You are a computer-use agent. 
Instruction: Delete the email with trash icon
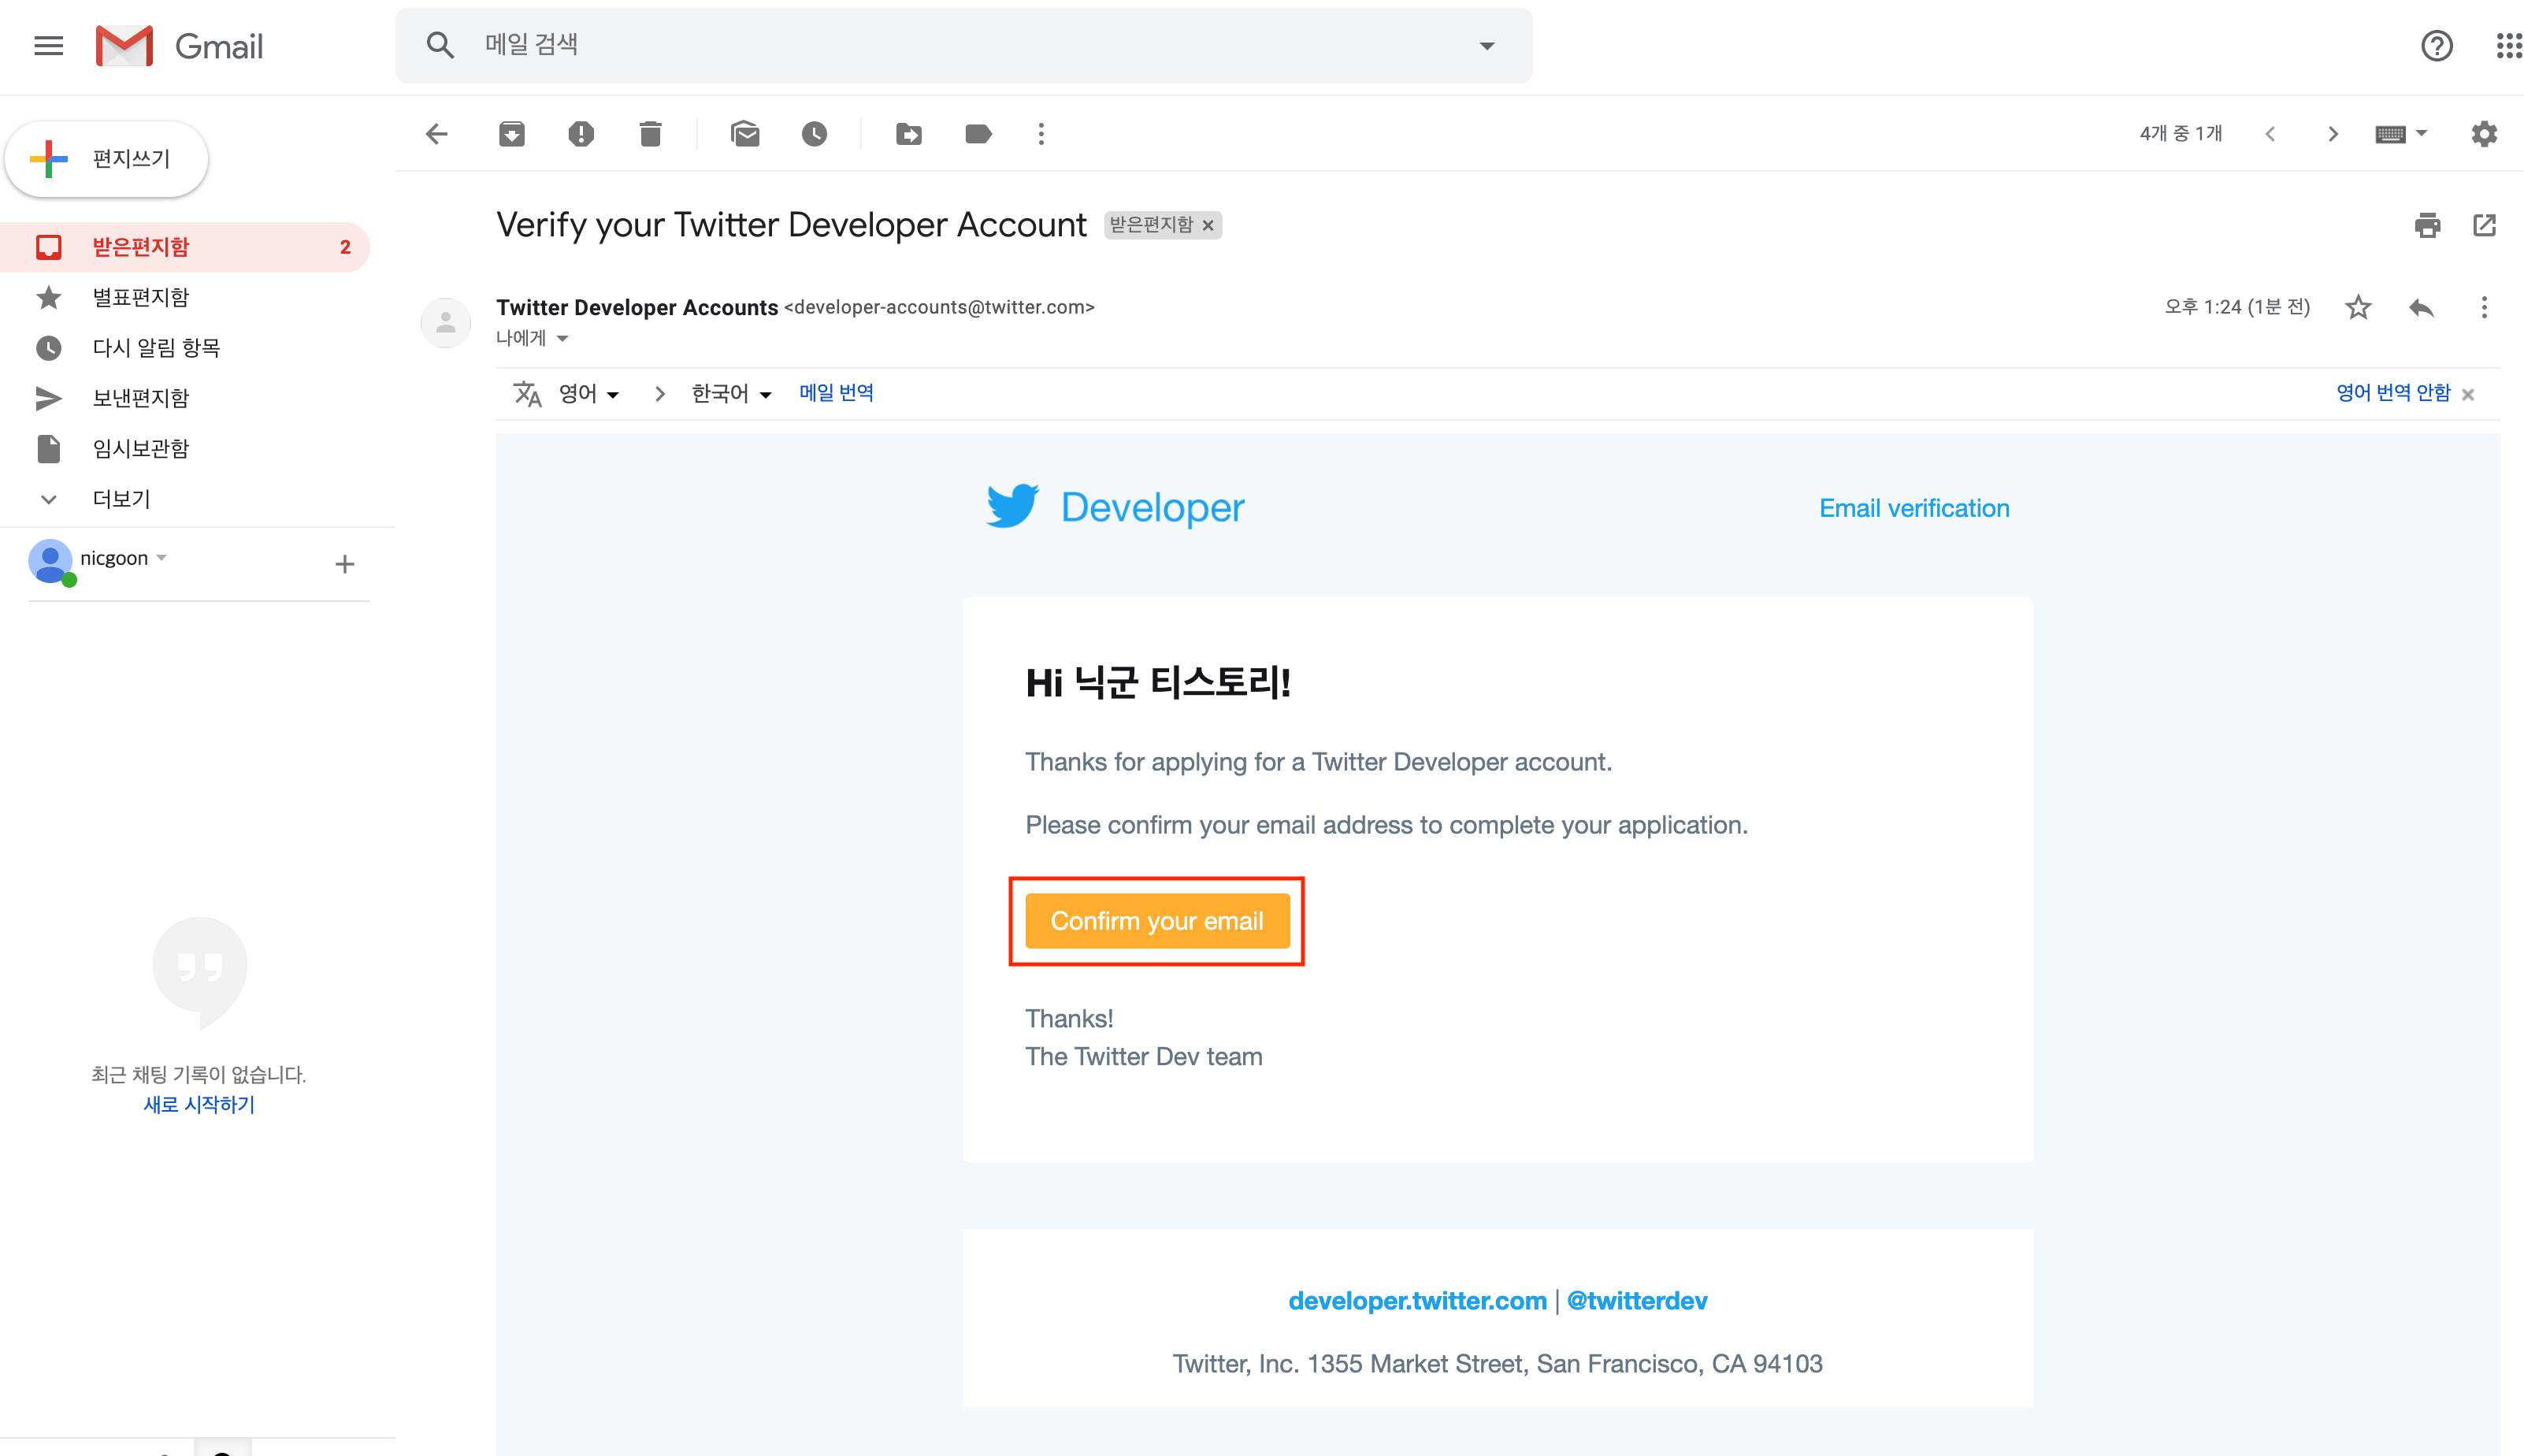pos(650,134)
